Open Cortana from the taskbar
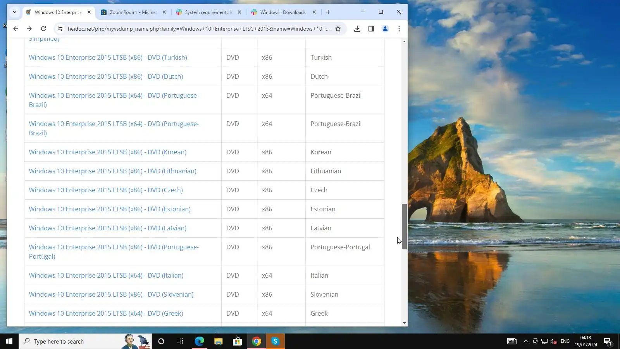The image size is (620, 349). coord(161,341)
